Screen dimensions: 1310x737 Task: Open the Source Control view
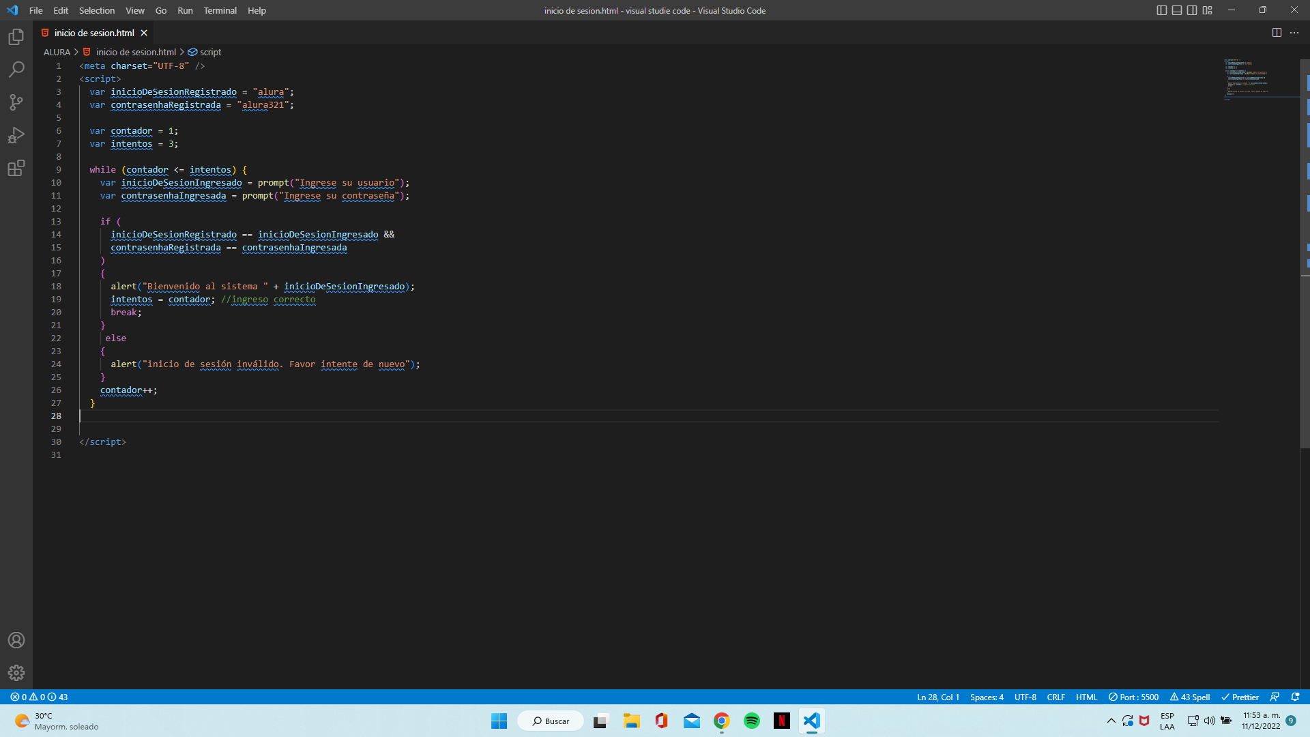(x=16, y=102)
